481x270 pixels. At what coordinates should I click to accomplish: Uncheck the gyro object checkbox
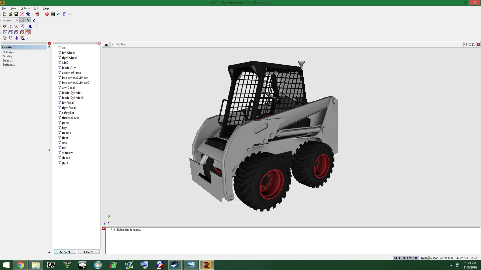(60, 163)
